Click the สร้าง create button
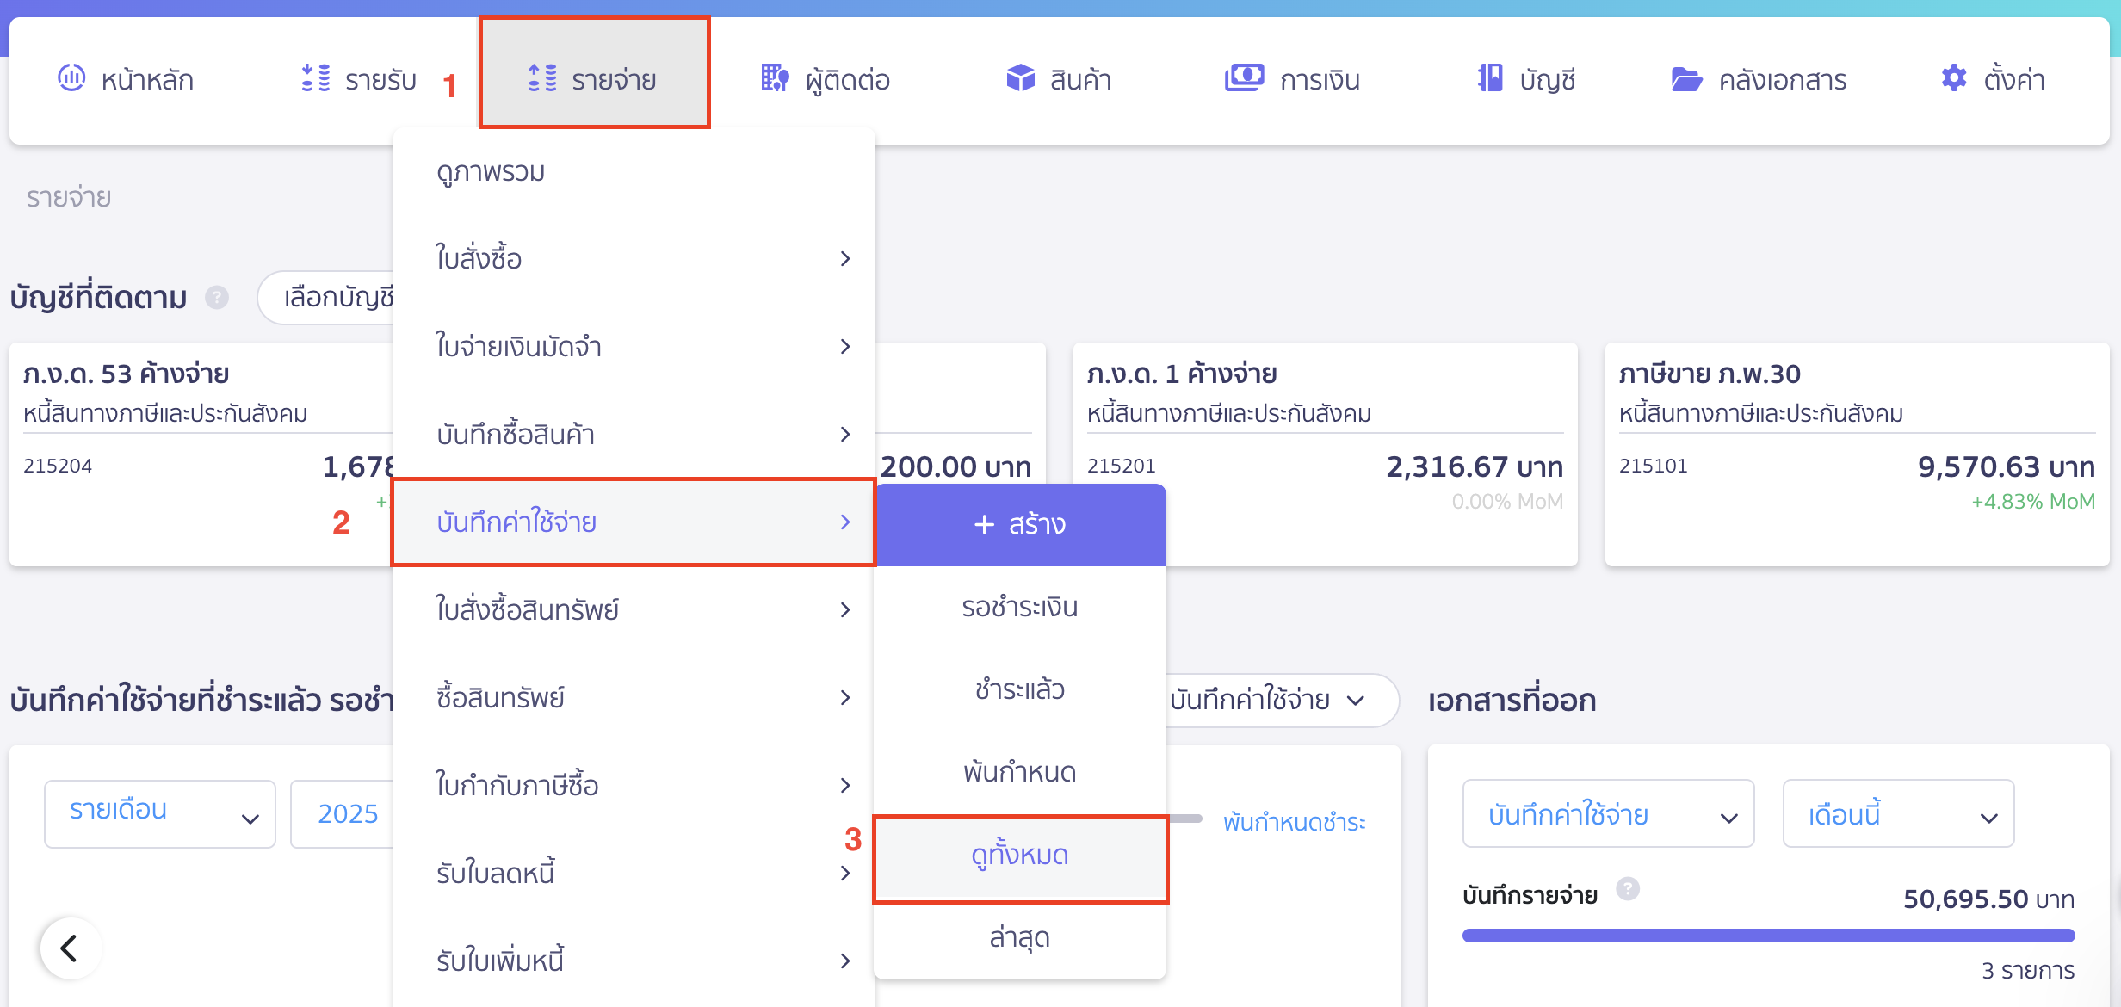Viewport: 2121px width, 1007px height. (x=1020, y=524)
